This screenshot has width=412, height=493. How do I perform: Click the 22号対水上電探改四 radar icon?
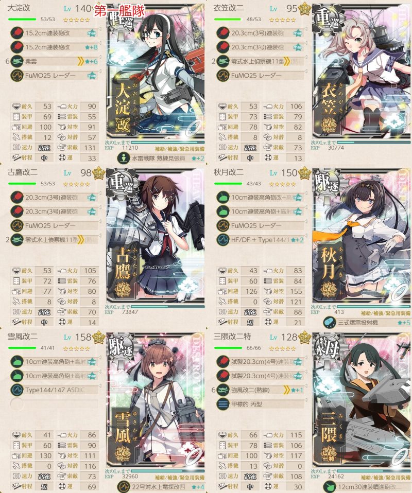pos(124,487)
